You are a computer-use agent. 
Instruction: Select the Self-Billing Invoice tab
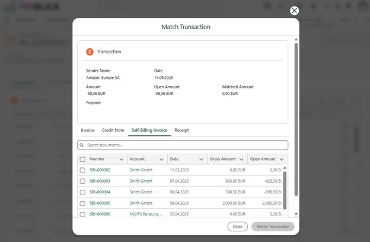point(149,130)
